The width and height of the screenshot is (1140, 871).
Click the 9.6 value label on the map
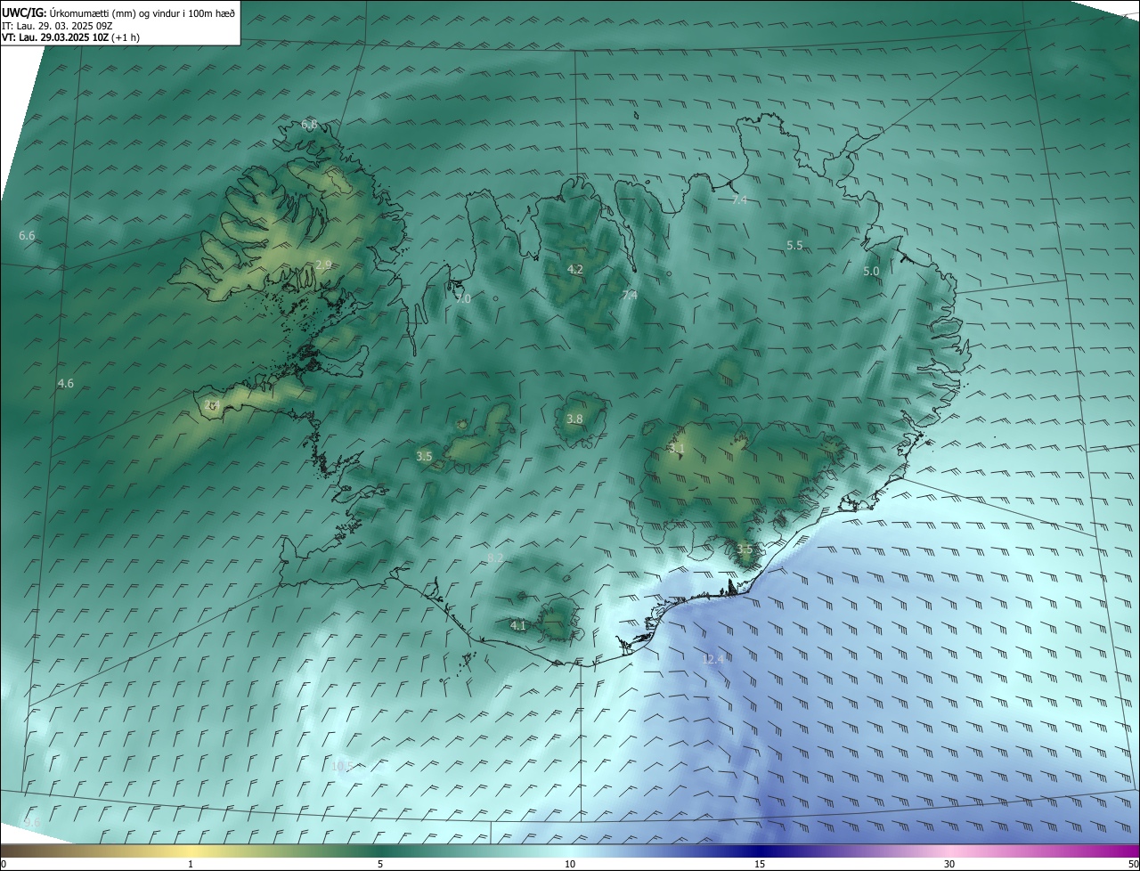point(32,822)
